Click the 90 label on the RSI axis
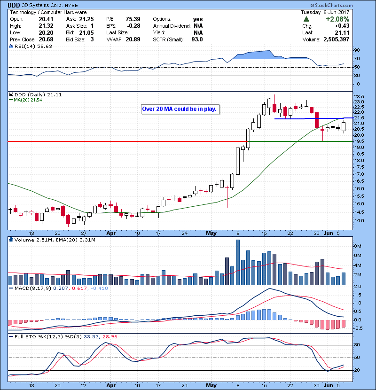Viewport: 376px width, 390px height. point(357,50)
